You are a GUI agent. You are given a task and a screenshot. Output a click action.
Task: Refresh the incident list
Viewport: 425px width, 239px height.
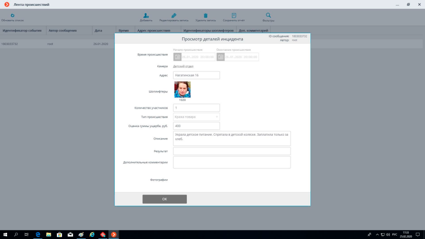click(12, 17)
